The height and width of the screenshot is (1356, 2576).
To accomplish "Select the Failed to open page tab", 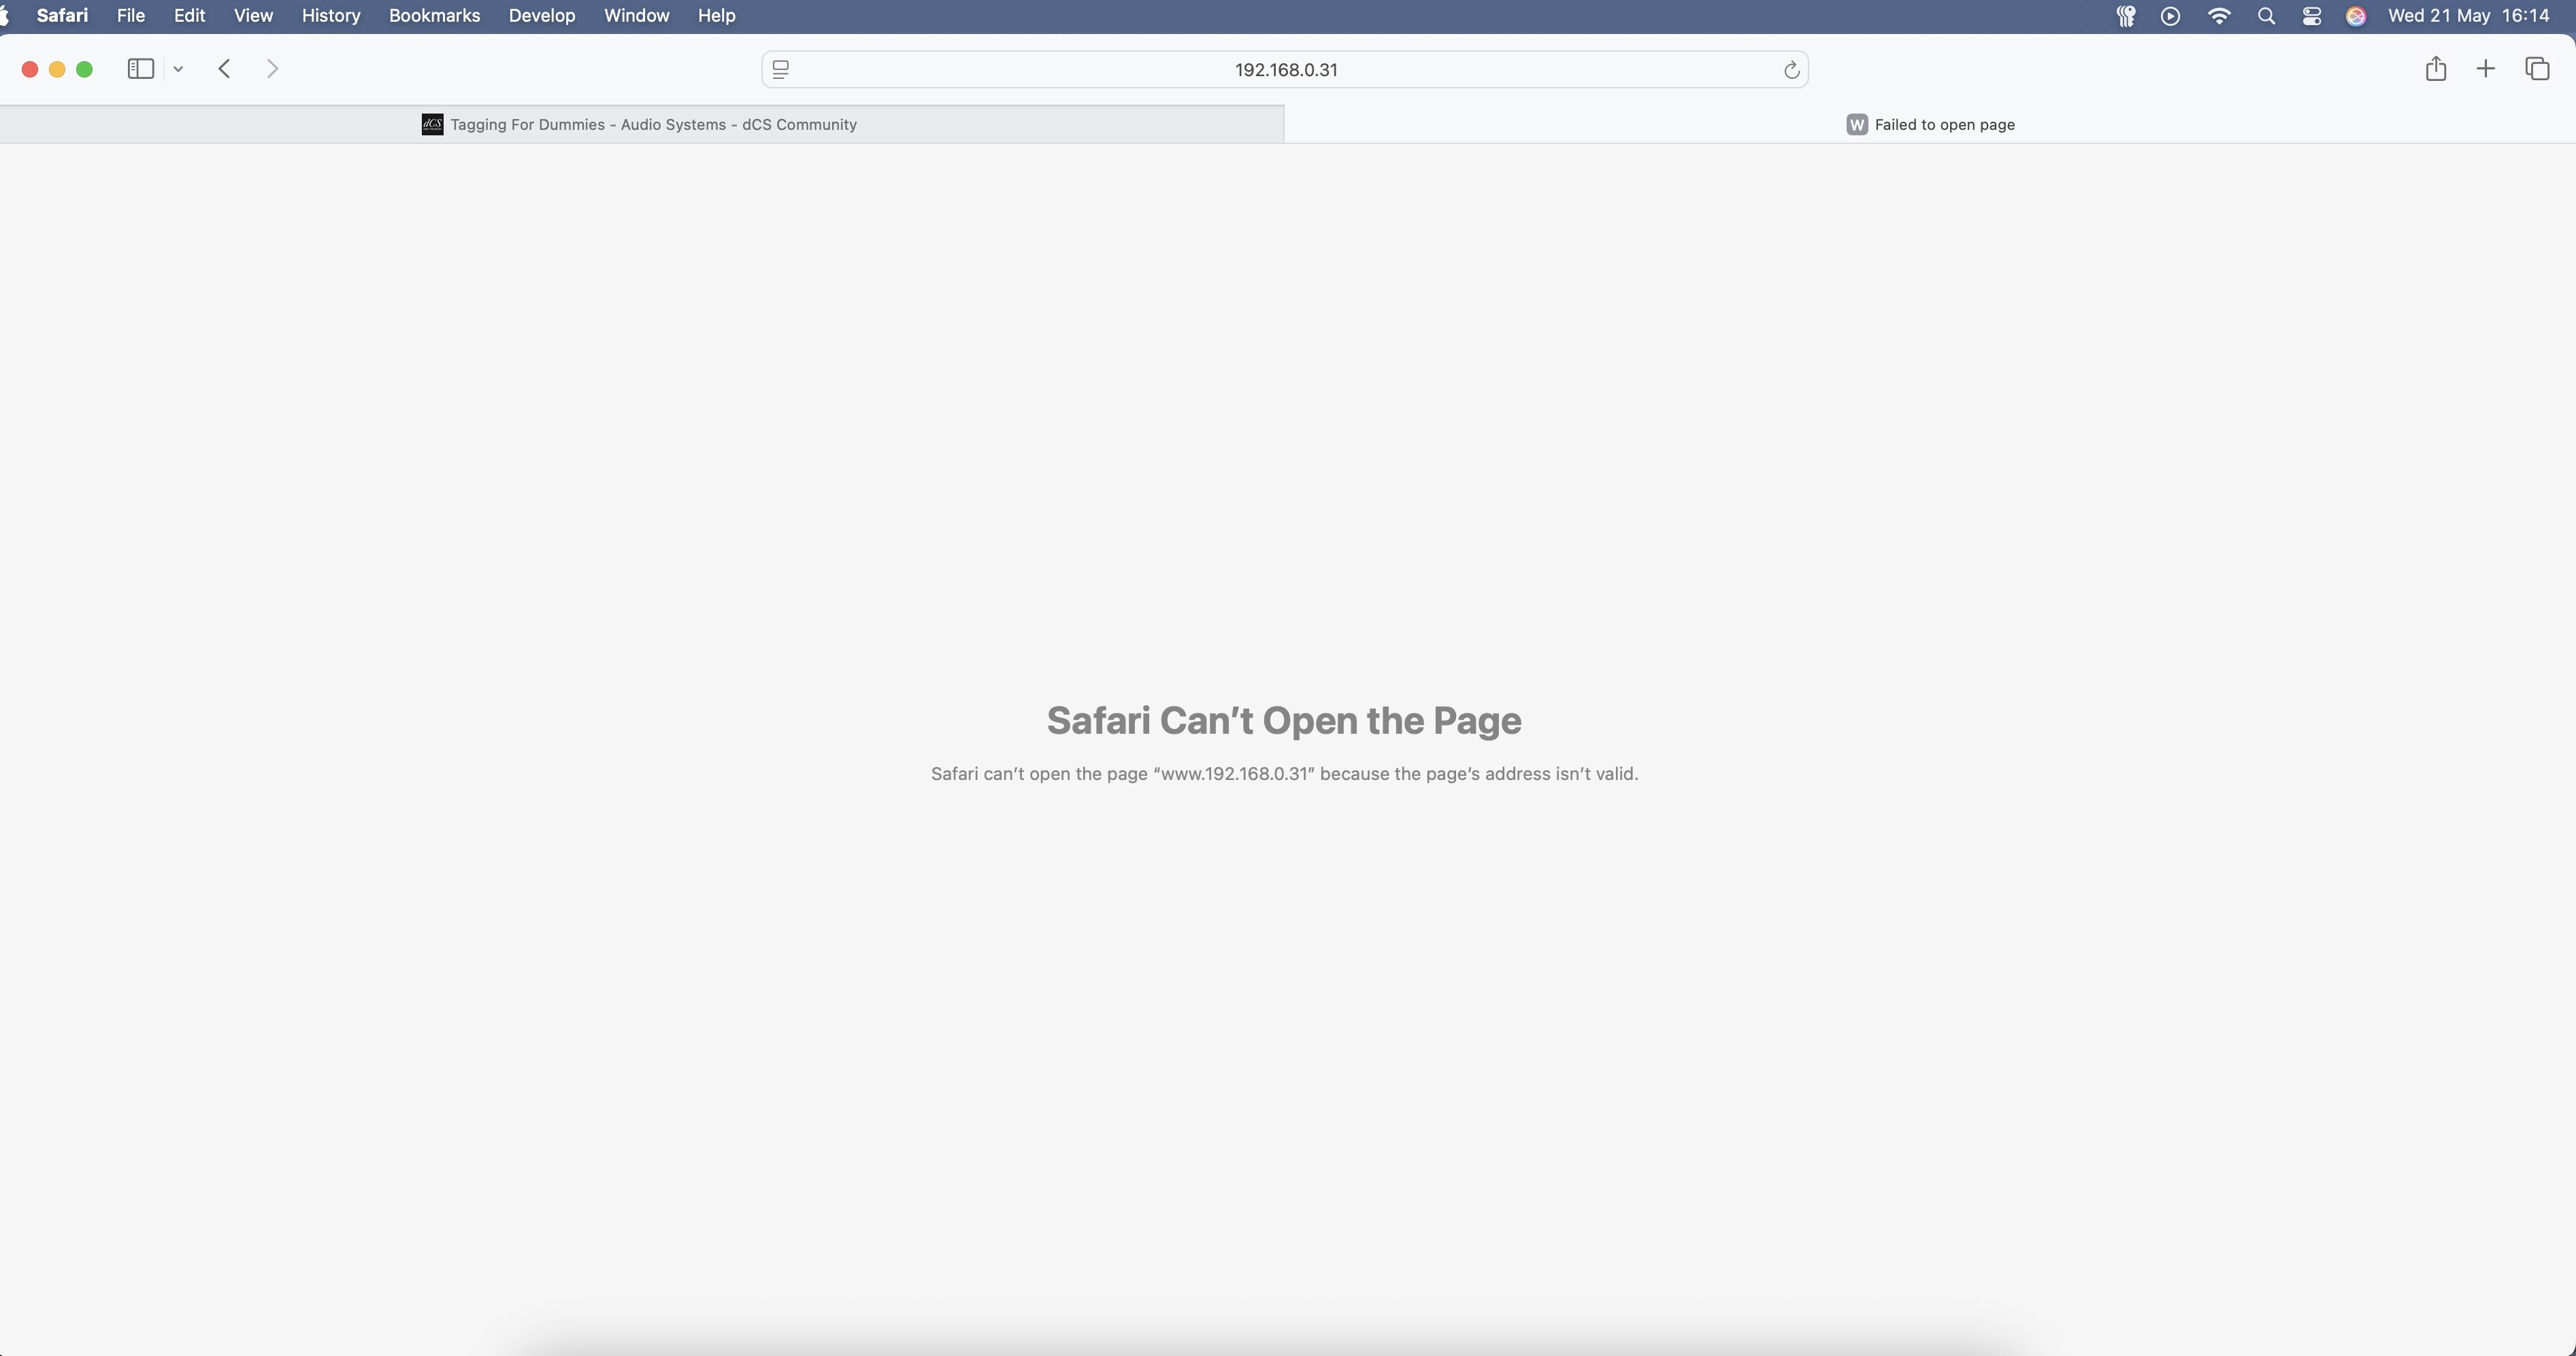I will tap(1930, 124).
